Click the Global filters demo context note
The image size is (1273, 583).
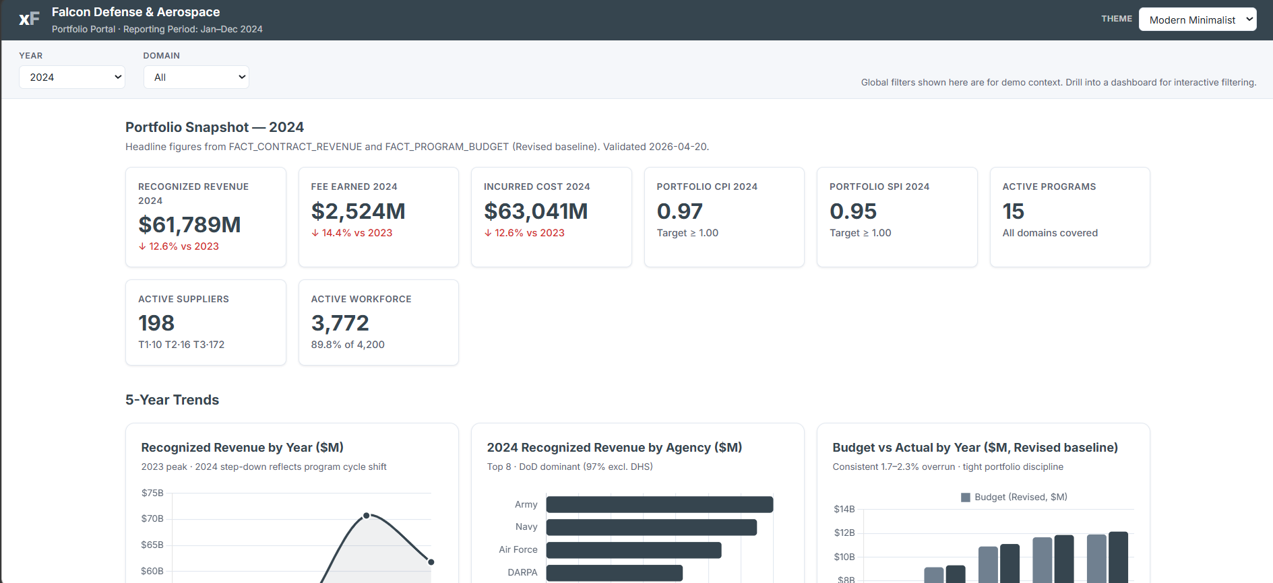1059,82
